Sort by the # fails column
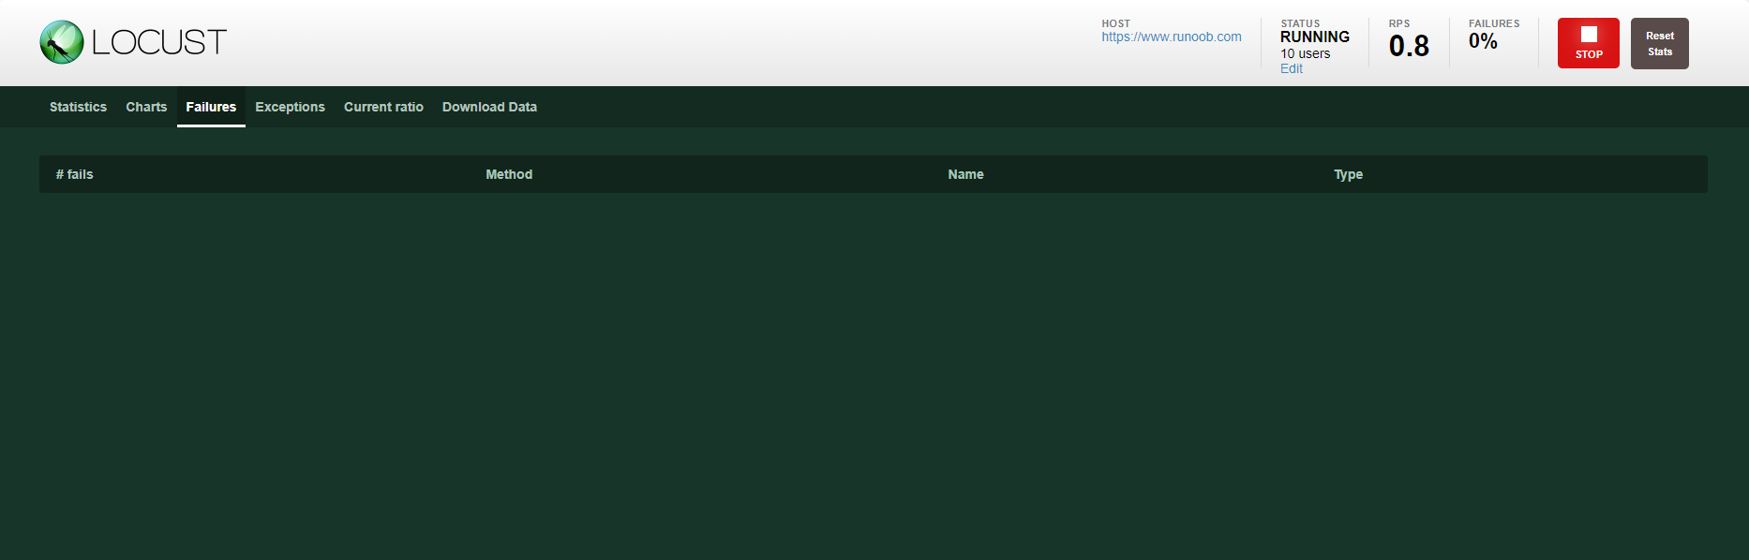 pyautogui.click(x=75, y=174)
